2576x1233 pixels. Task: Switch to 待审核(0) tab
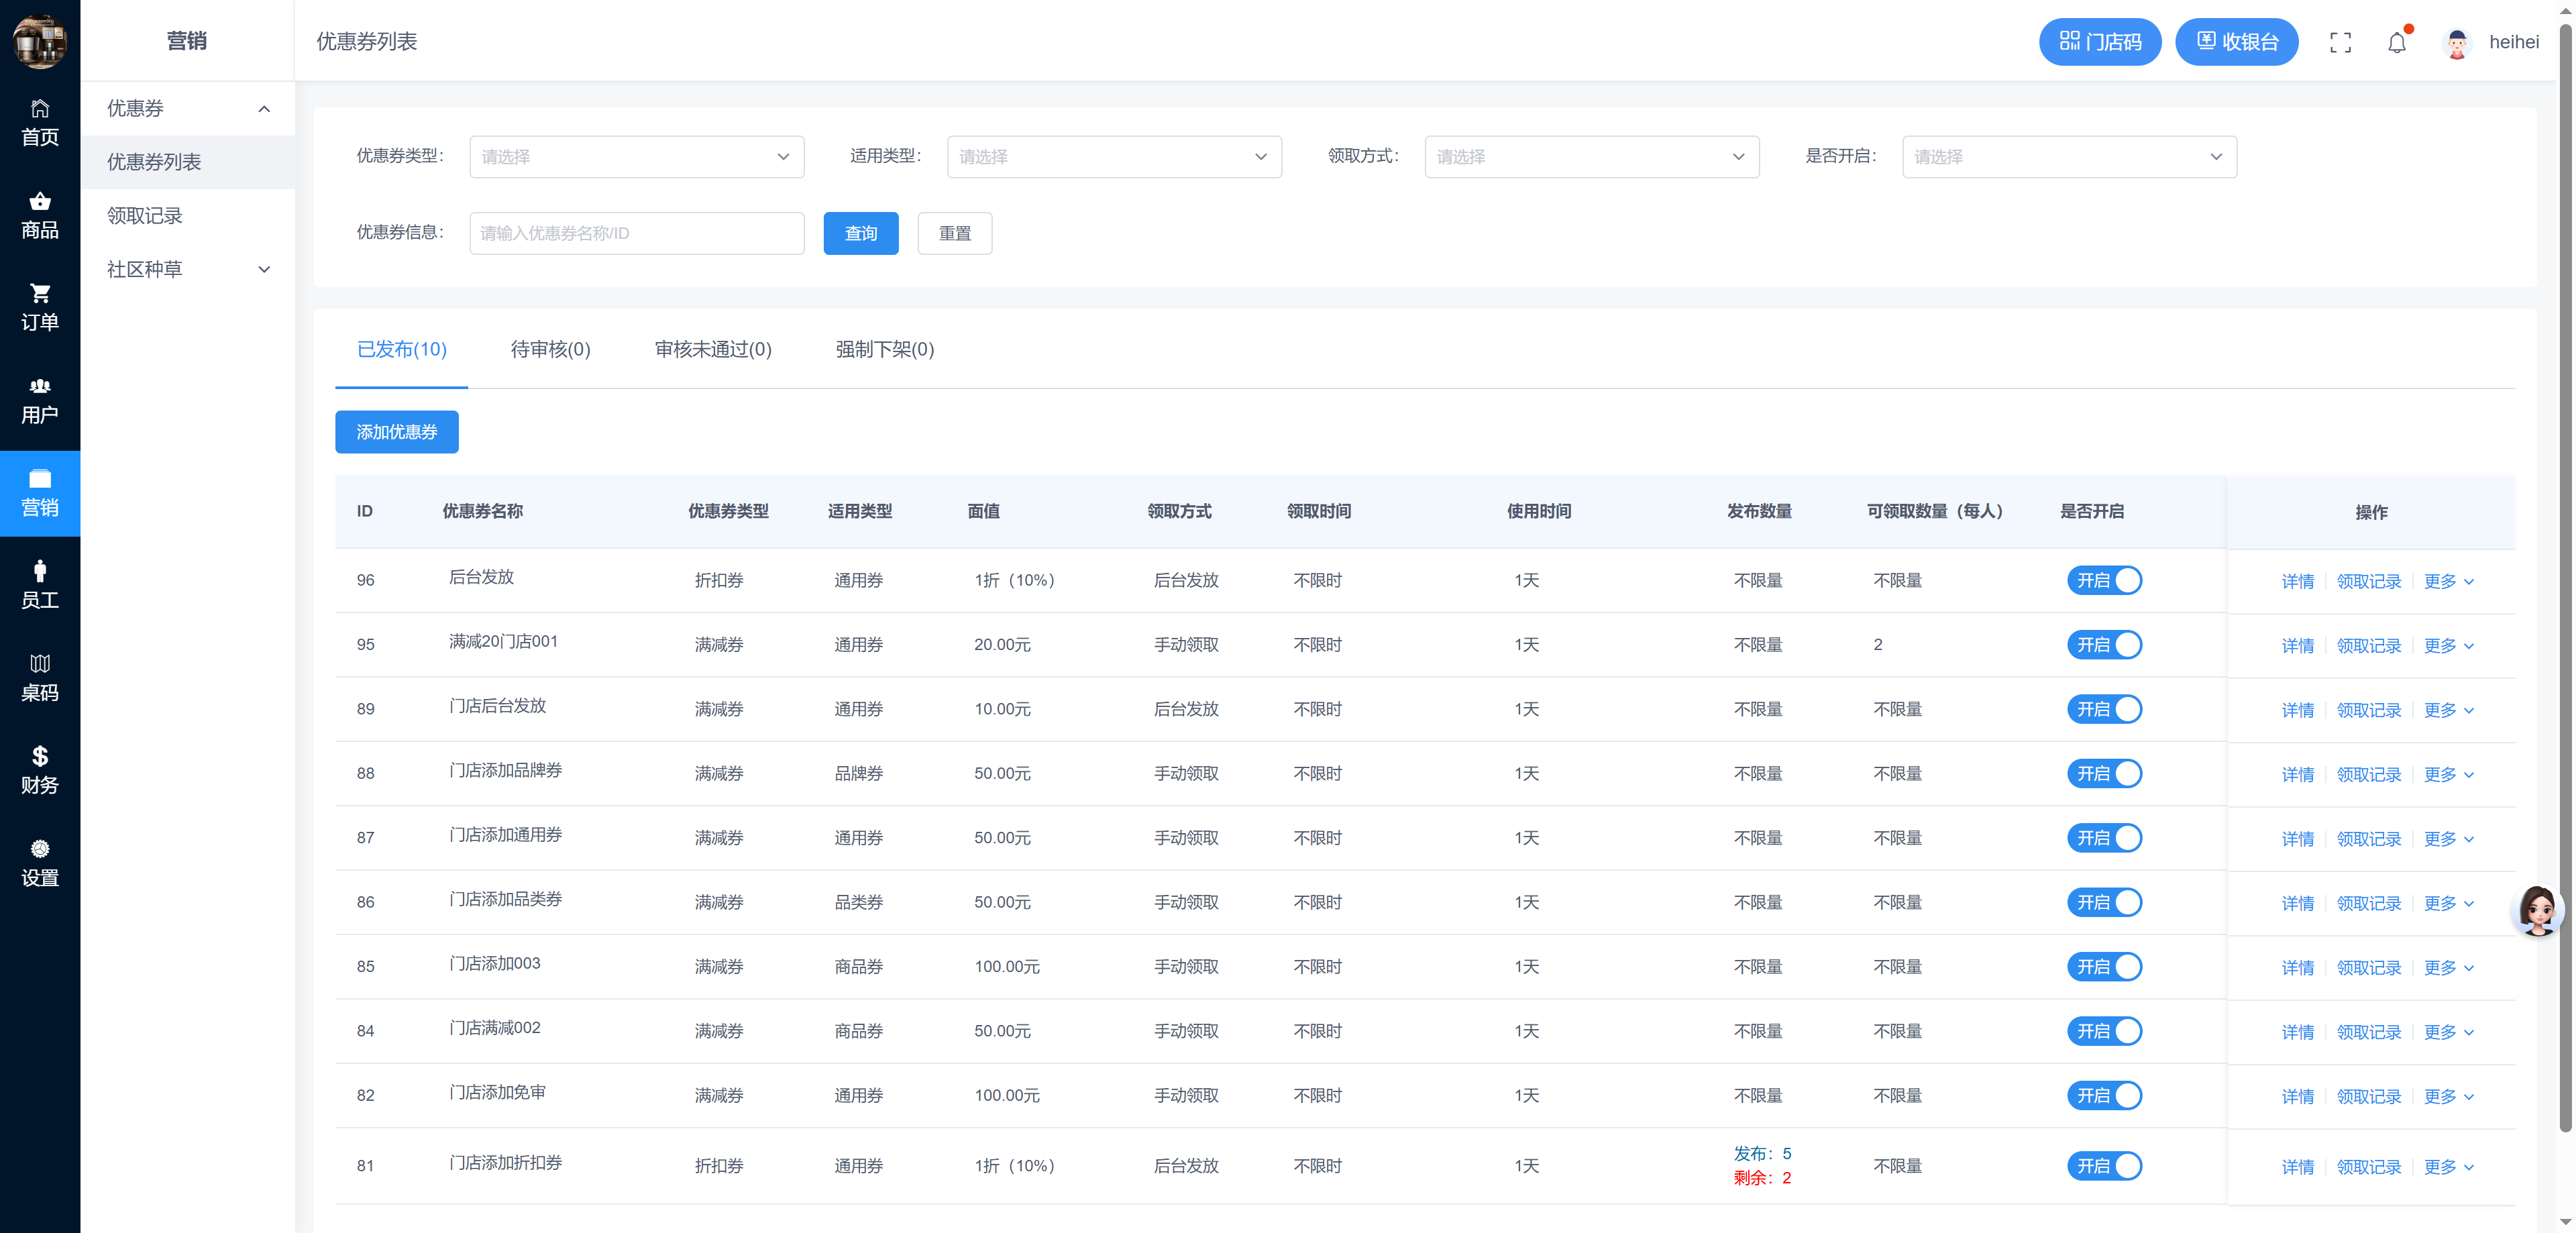[x=550, y=349]
